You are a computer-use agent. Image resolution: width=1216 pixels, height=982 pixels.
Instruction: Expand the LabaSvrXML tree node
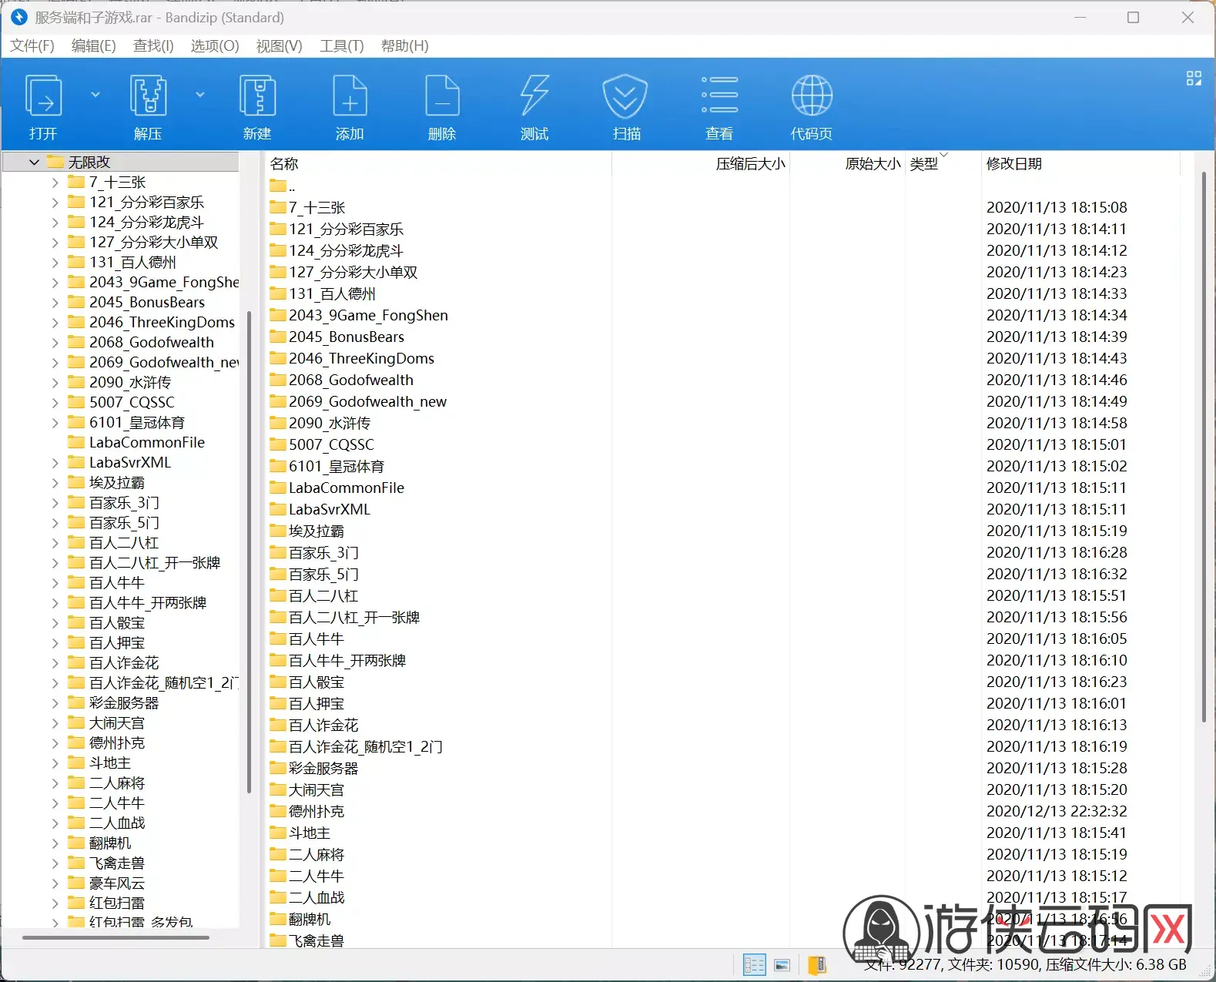[55, 463]
